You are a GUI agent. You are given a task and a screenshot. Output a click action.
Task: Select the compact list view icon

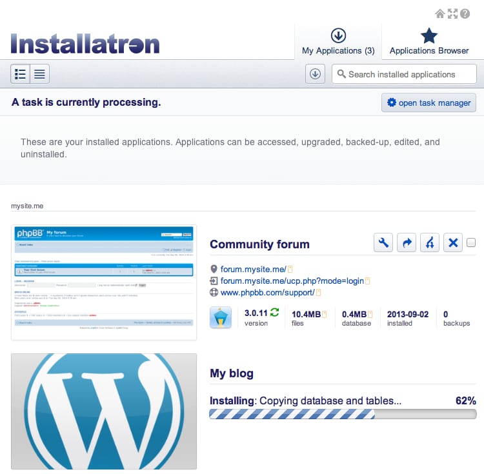pyautogui.click(x=39, y=74)
